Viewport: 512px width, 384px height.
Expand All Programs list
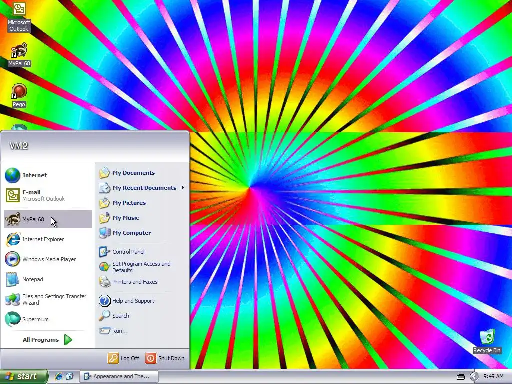click(47, 340)
